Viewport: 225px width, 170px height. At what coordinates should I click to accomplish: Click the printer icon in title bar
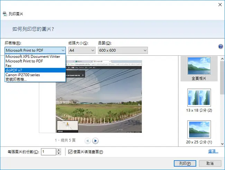coord(5,14)
